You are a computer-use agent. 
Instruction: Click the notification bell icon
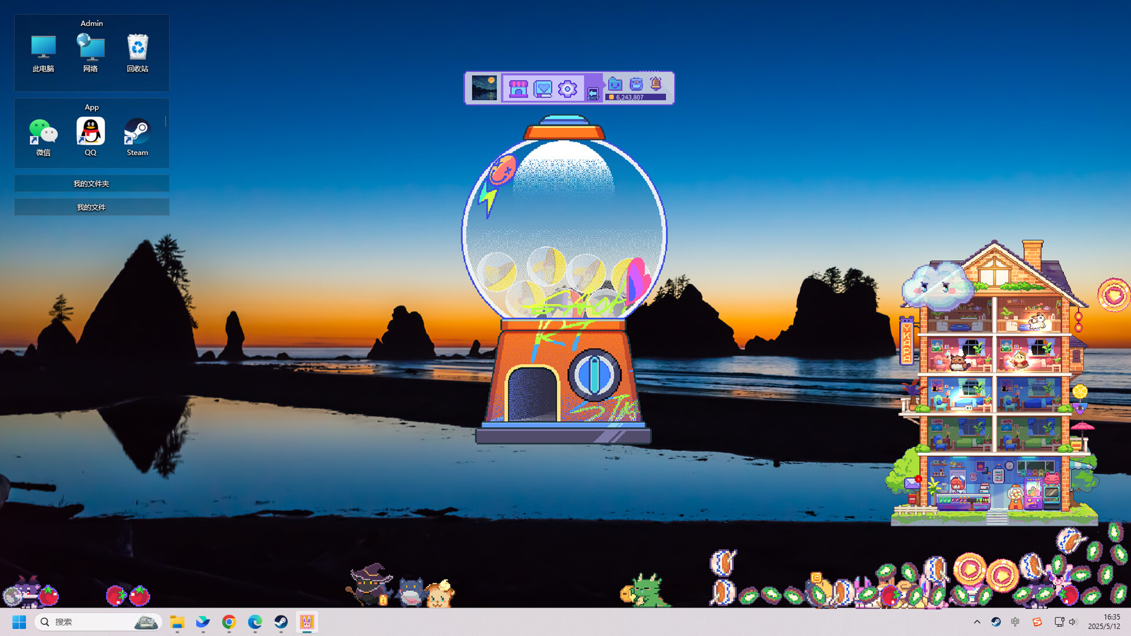[656, 84]
